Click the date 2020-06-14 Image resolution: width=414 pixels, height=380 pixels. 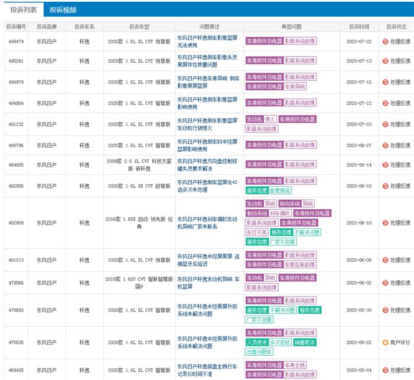coord(359,165)
